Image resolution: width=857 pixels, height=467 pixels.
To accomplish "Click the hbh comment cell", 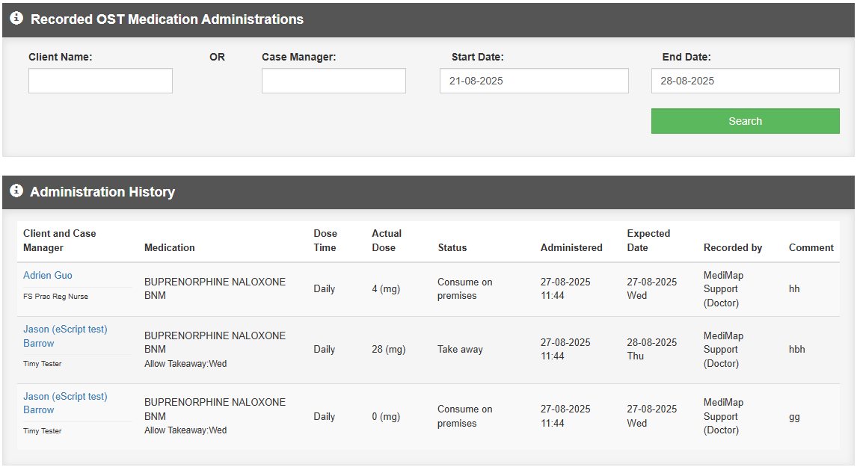I will pyautogui.click(x=797, y=350).
